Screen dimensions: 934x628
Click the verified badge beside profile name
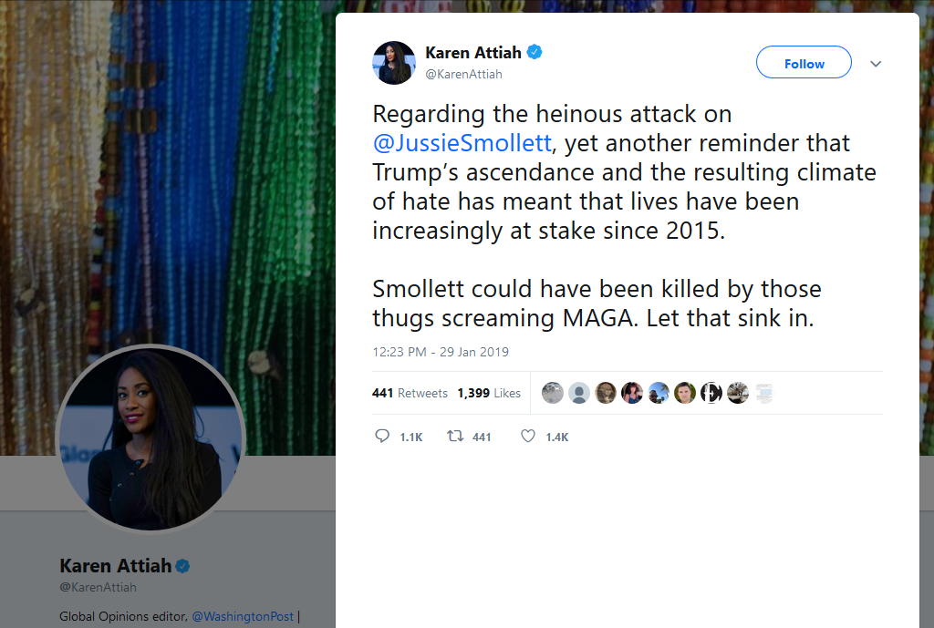[182, 566]
